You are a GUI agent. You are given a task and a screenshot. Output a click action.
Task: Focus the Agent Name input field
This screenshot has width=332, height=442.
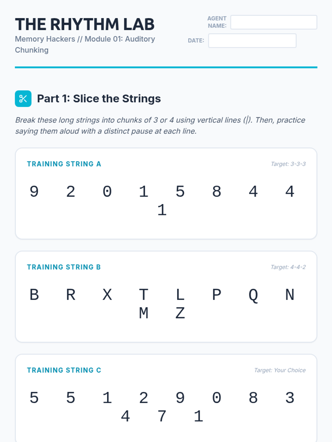click(274, 22)
